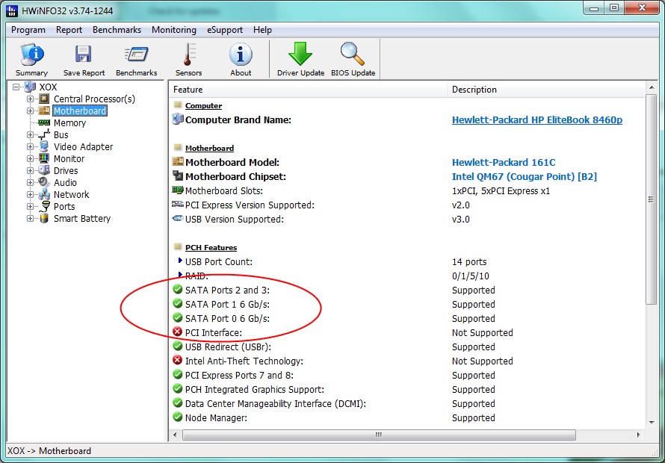Click the Video Adapter icon

43,146
